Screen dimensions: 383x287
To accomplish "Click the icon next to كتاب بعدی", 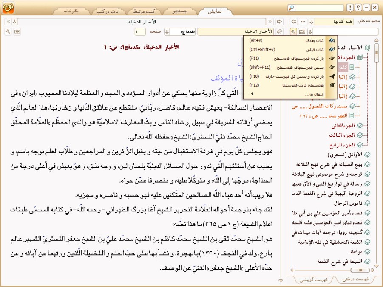I will pos(332,40).
